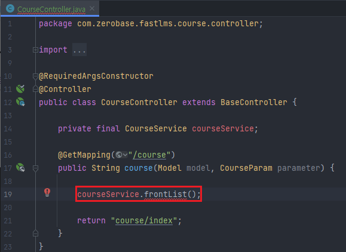Click CourseService type on line 14
The width and height of the screenshot is (346, 252).
[156, 128]
